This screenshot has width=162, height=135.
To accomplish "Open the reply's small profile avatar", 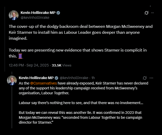I will click(x=12, y=80).
